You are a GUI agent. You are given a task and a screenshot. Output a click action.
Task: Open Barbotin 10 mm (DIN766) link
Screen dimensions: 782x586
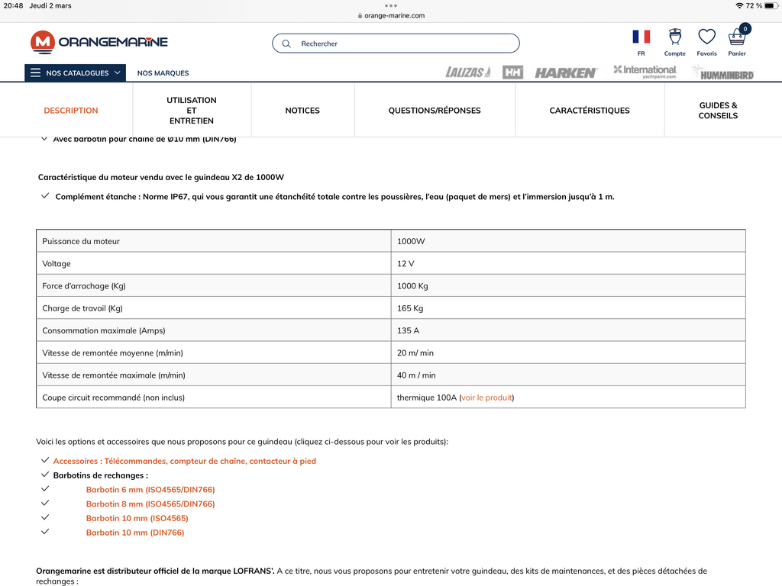click(135, 532)
